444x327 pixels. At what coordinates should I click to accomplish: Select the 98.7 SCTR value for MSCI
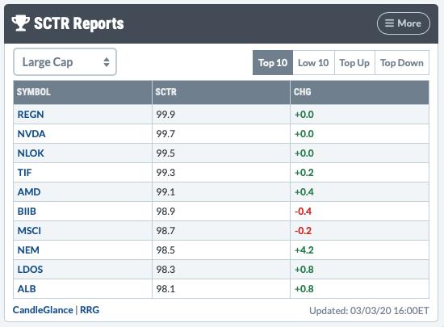(x=165, y=231)
